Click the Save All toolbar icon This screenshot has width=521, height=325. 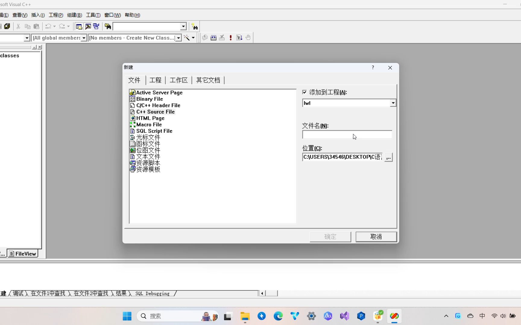pyautogui.click(x=7, y=26)
